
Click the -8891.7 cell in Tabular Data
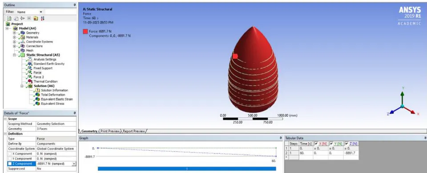tap(351, 153)
